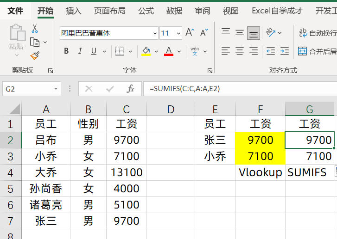Click 合并后居中 merge and center
This screenshot has width=337, height=239.
click(317, 51)
